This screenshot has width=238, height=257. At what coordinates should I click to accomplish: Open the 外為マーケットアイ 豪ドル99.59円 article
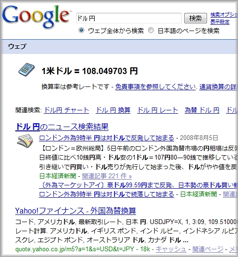pos(139,185)
